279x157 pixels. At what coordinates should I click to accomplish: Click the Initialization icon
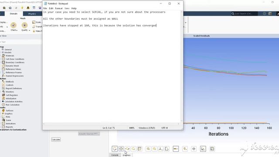[3, 99]
